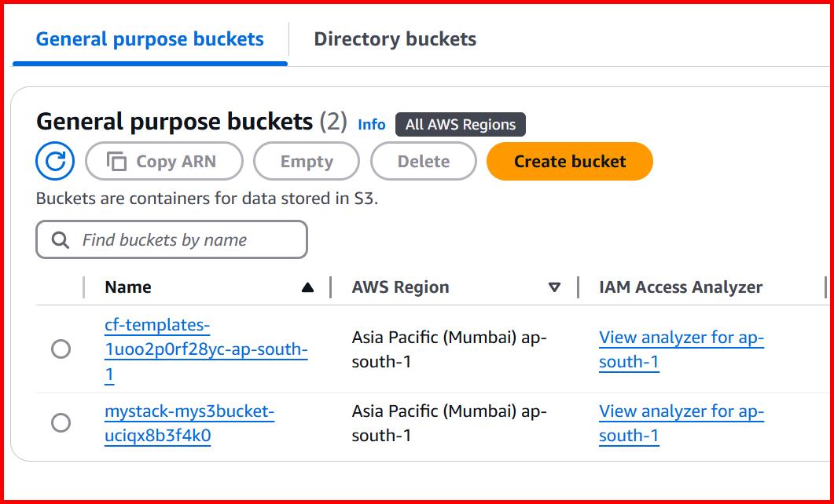Screen dimensions: 834x504
Task: Open View analyzer link in cf-templates row
Action: coord(682,349)
